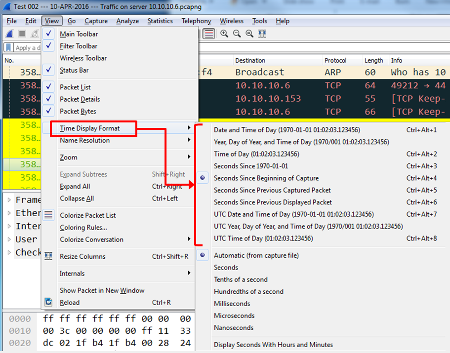The height and width of the screenshot is (353, 450).
Task: Choose UTC Time of Day format
Action: point(263,238)
